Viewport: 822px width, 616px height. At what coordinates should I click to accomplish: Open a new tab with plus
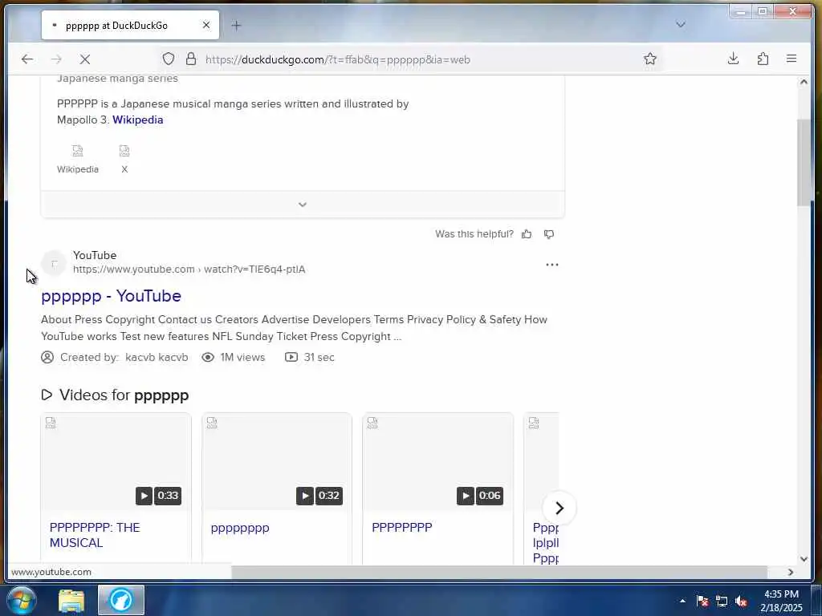236,25
